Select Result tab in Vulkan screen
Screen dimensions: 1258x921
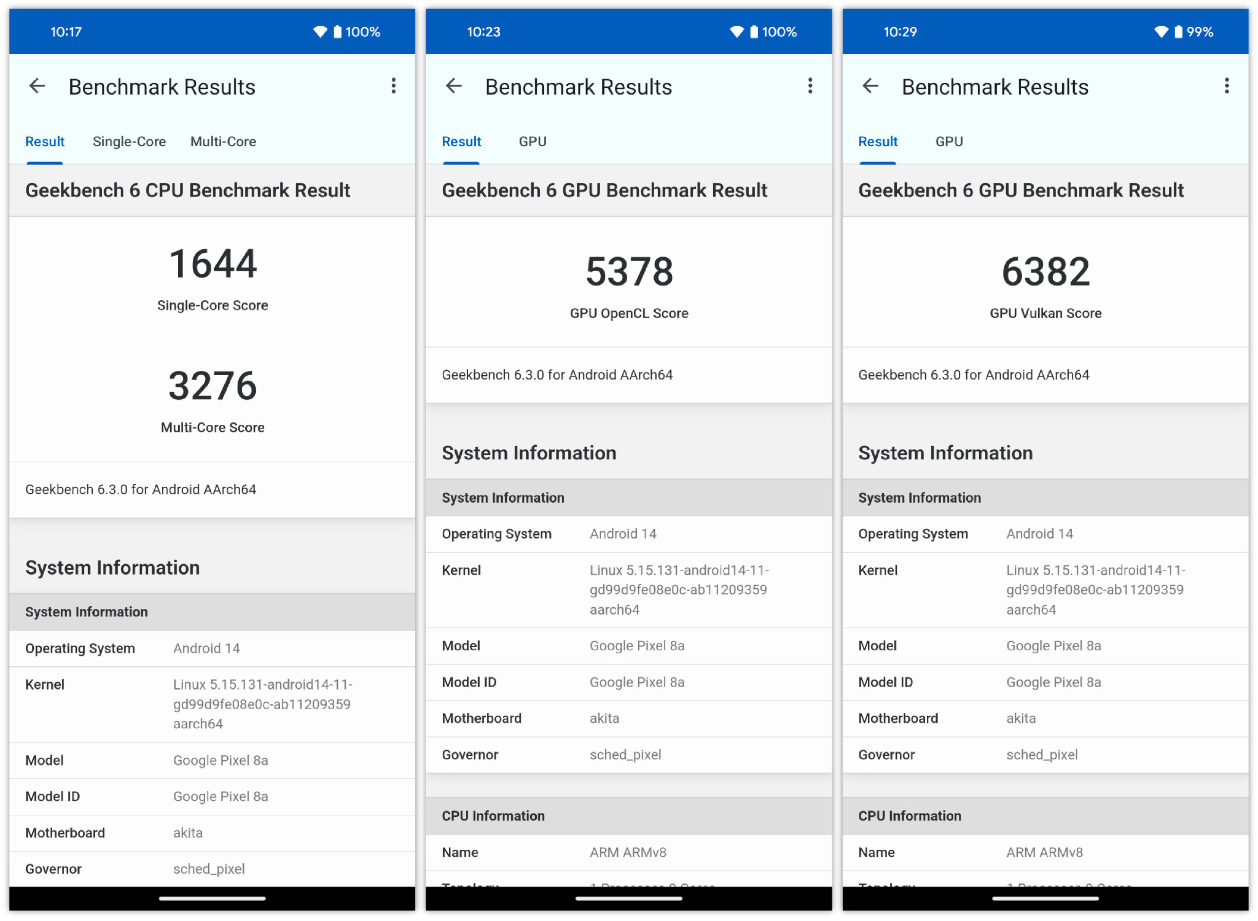[878, 142]
